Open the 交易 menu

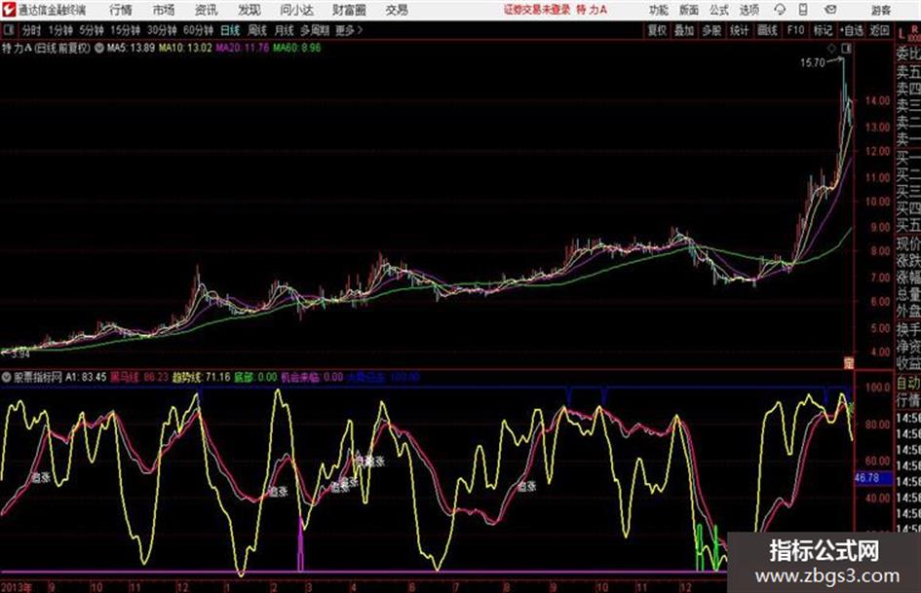tap(397, 10)
